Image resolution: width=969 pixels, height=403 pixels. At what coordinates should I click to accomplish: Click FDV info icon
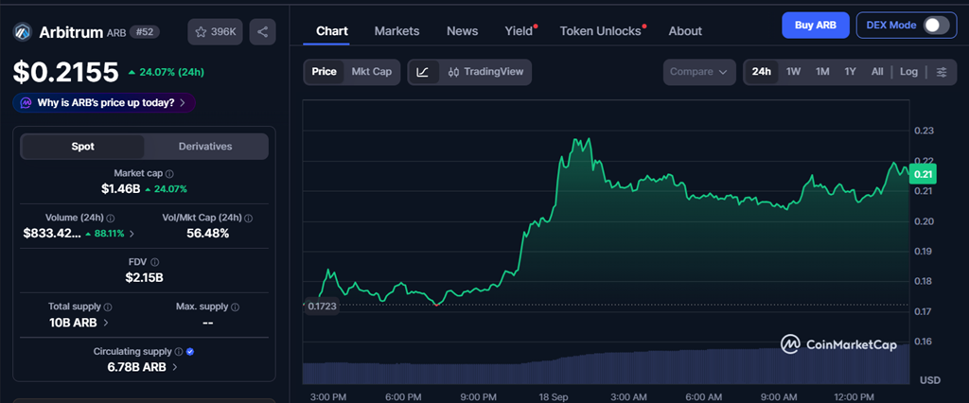(x=155, y=263)
